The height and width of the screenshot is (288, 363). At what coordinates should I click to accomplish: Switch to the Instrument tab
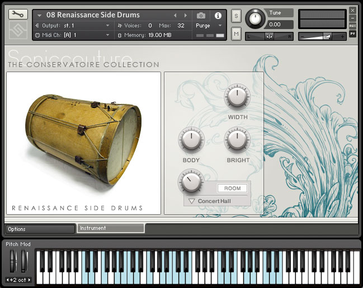[x=111, y=228]
